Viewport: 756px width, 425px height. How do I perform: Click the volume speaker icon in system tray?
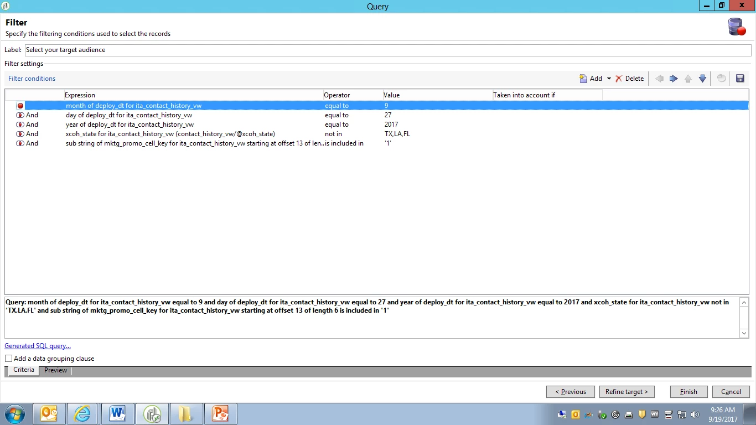coord(695,414)
